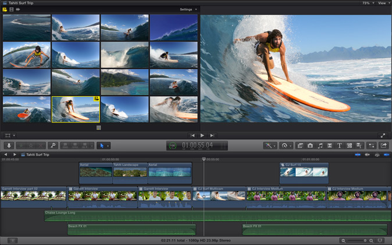This screenshot has width=392, height=245.
Task: Expand the browser Settings popup
Action: [x=188, y=9]
